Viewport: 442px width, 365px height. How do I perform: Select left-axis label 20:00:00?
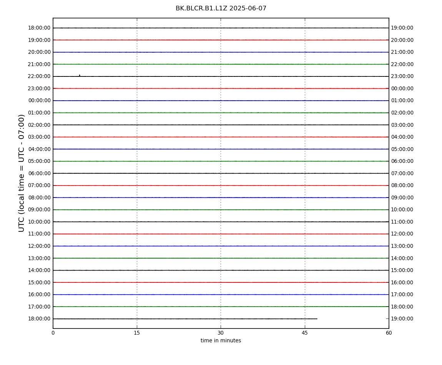[39, 52]
